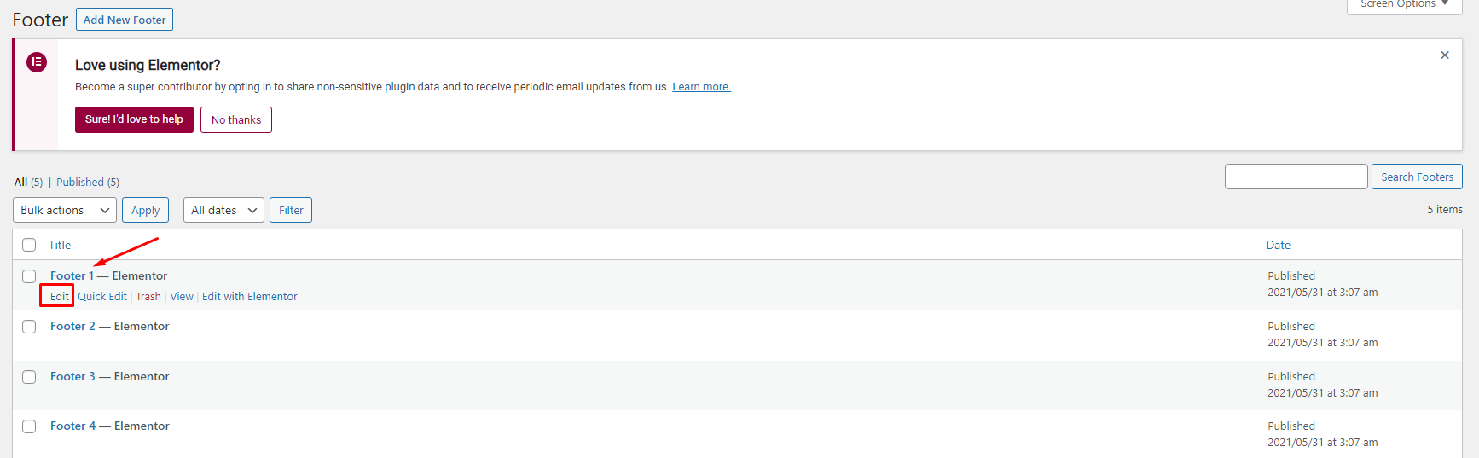
Task: Tick the Footer 2 row checkbox
Action: (x=29, y=327)
